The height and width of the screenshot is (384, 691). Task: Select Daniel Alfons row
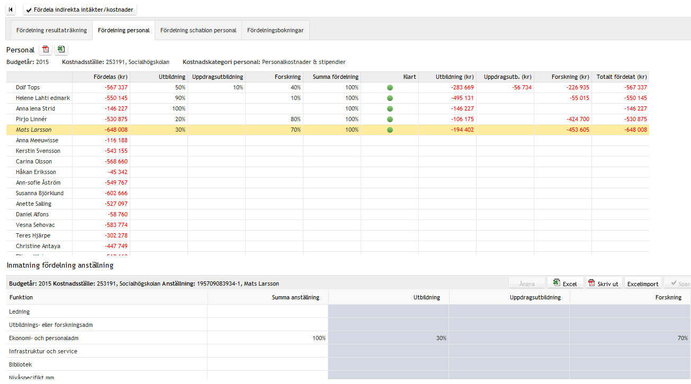pos(327,214)
